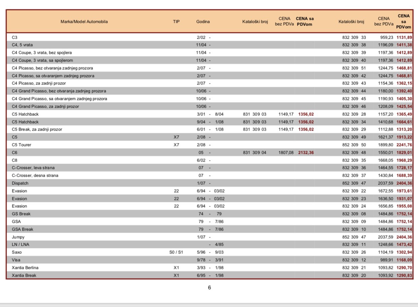The height and width of the screenshot is (307, 418).
Task: Select the price '2132,36' for C6
Action: click(306, 152)
